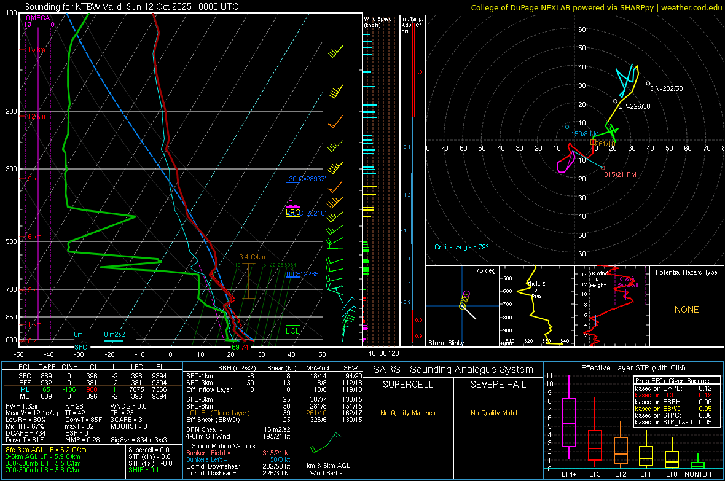The image size is (725, 481).
Task: Select the MU parcel row
Action: 93,396
